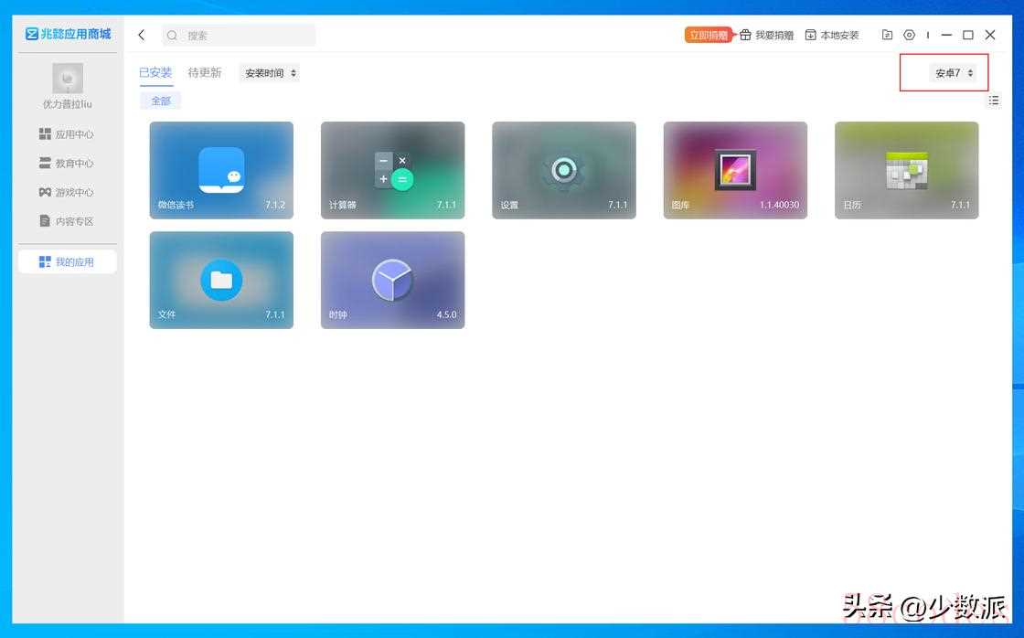Viewport: 1024px width, 638px height.
Task: Expand the 安卓7 Android version dropdown
Action: tap(954, 73)
